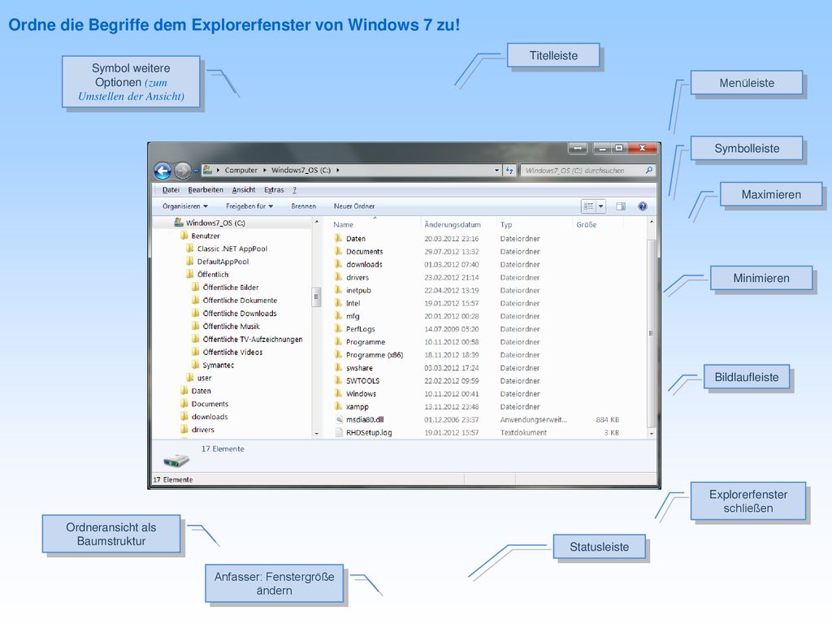Click the Programme (x86) folder icon

pyautogui.click(x=339, y=354)
